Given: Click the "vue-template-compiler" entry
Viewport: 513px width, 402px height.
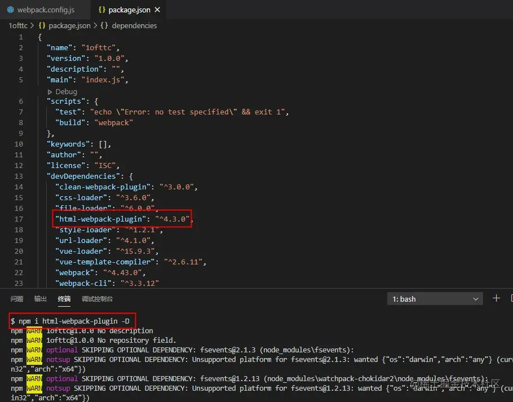Looking at the screenshot, I should (x=131, y=262).
